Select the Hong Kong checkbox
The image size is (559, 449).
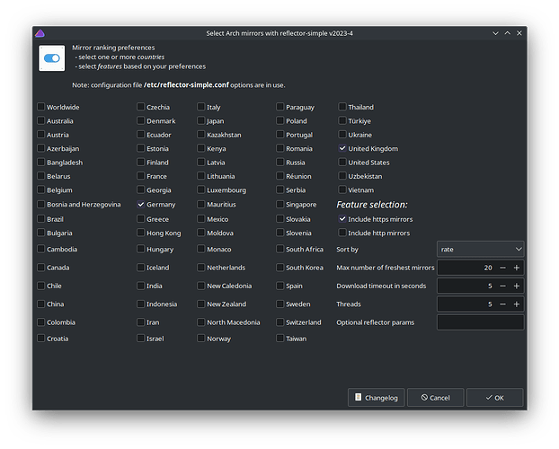(x=141, y=233)
